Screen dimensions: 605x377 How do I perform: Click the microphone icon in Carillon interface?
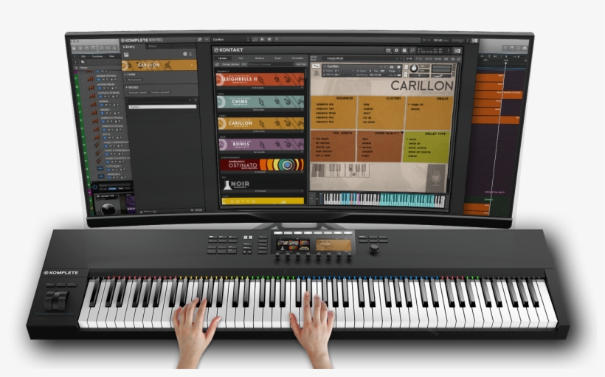436,179
